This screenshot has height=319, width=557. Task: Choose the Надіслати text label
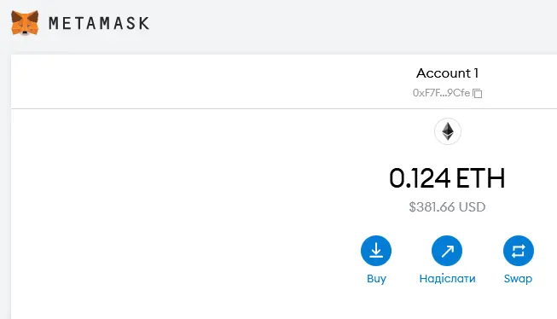pos(447,279)
